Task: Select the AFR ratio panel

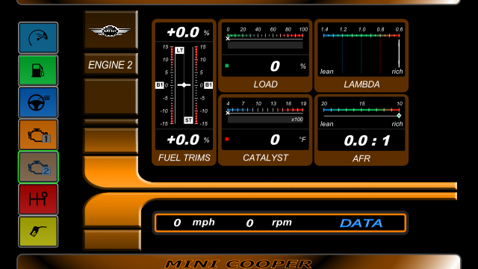Action: pos(361,130)
